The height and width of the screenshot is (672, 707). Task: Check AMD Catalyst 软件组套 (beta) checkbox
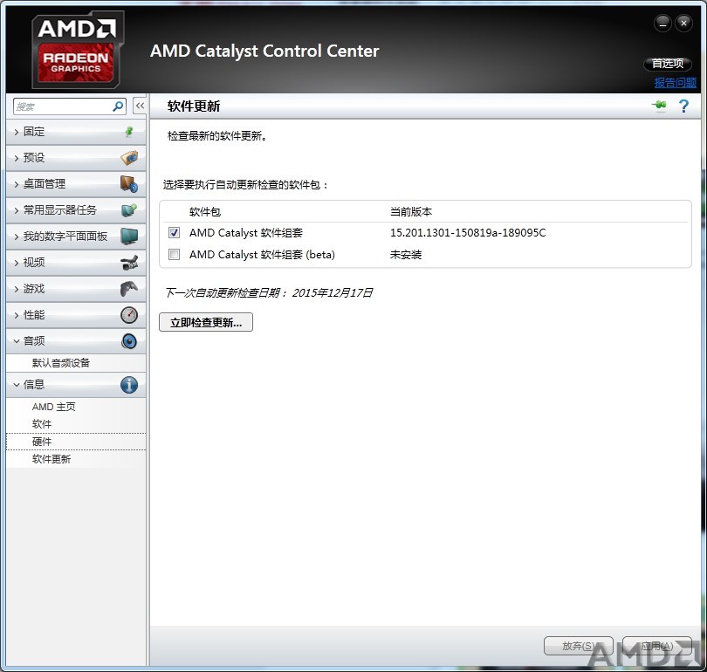click(x=174, y=255)
